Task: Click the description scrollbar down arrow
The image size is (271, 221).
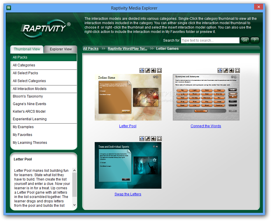Action: point(75,205)
